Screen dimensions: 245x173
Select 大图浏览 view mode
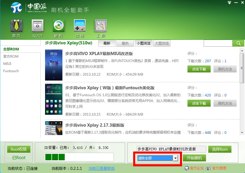pos(162,43)
